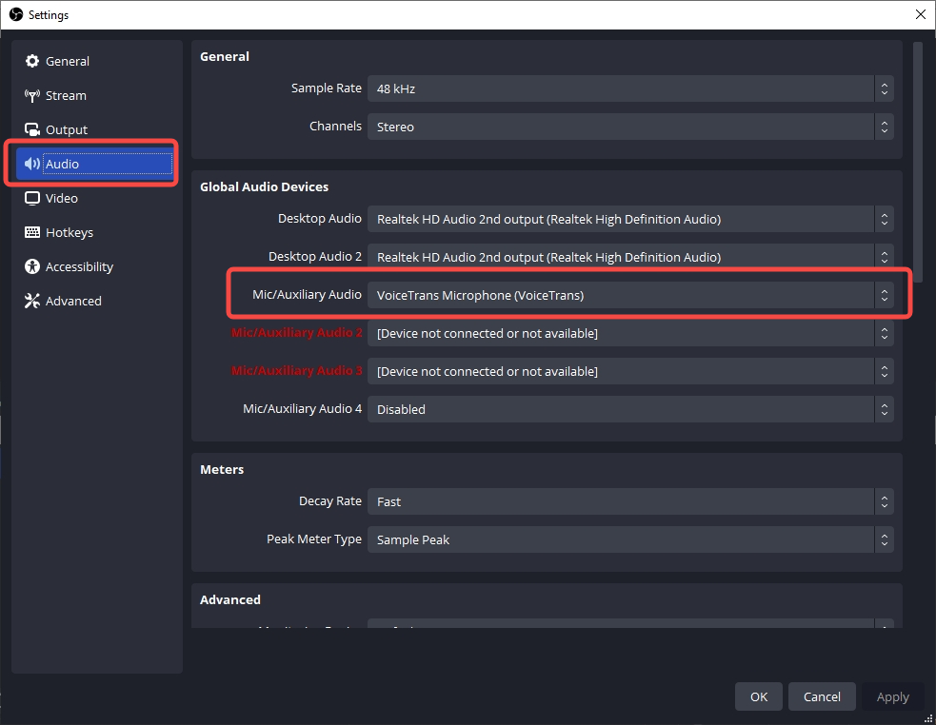Open the Desktop Audio 2 dropdown

point(630,257)
